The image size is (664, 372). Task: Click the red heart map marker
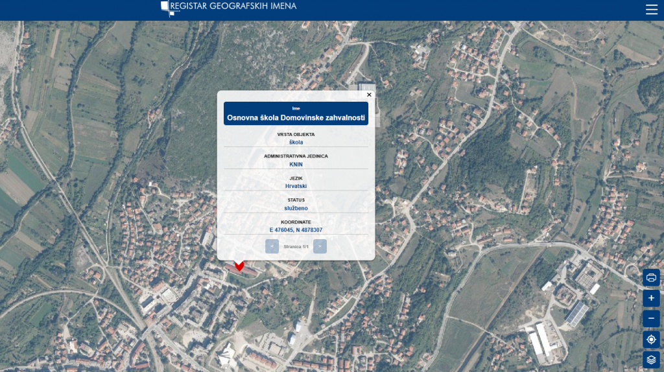239,266
